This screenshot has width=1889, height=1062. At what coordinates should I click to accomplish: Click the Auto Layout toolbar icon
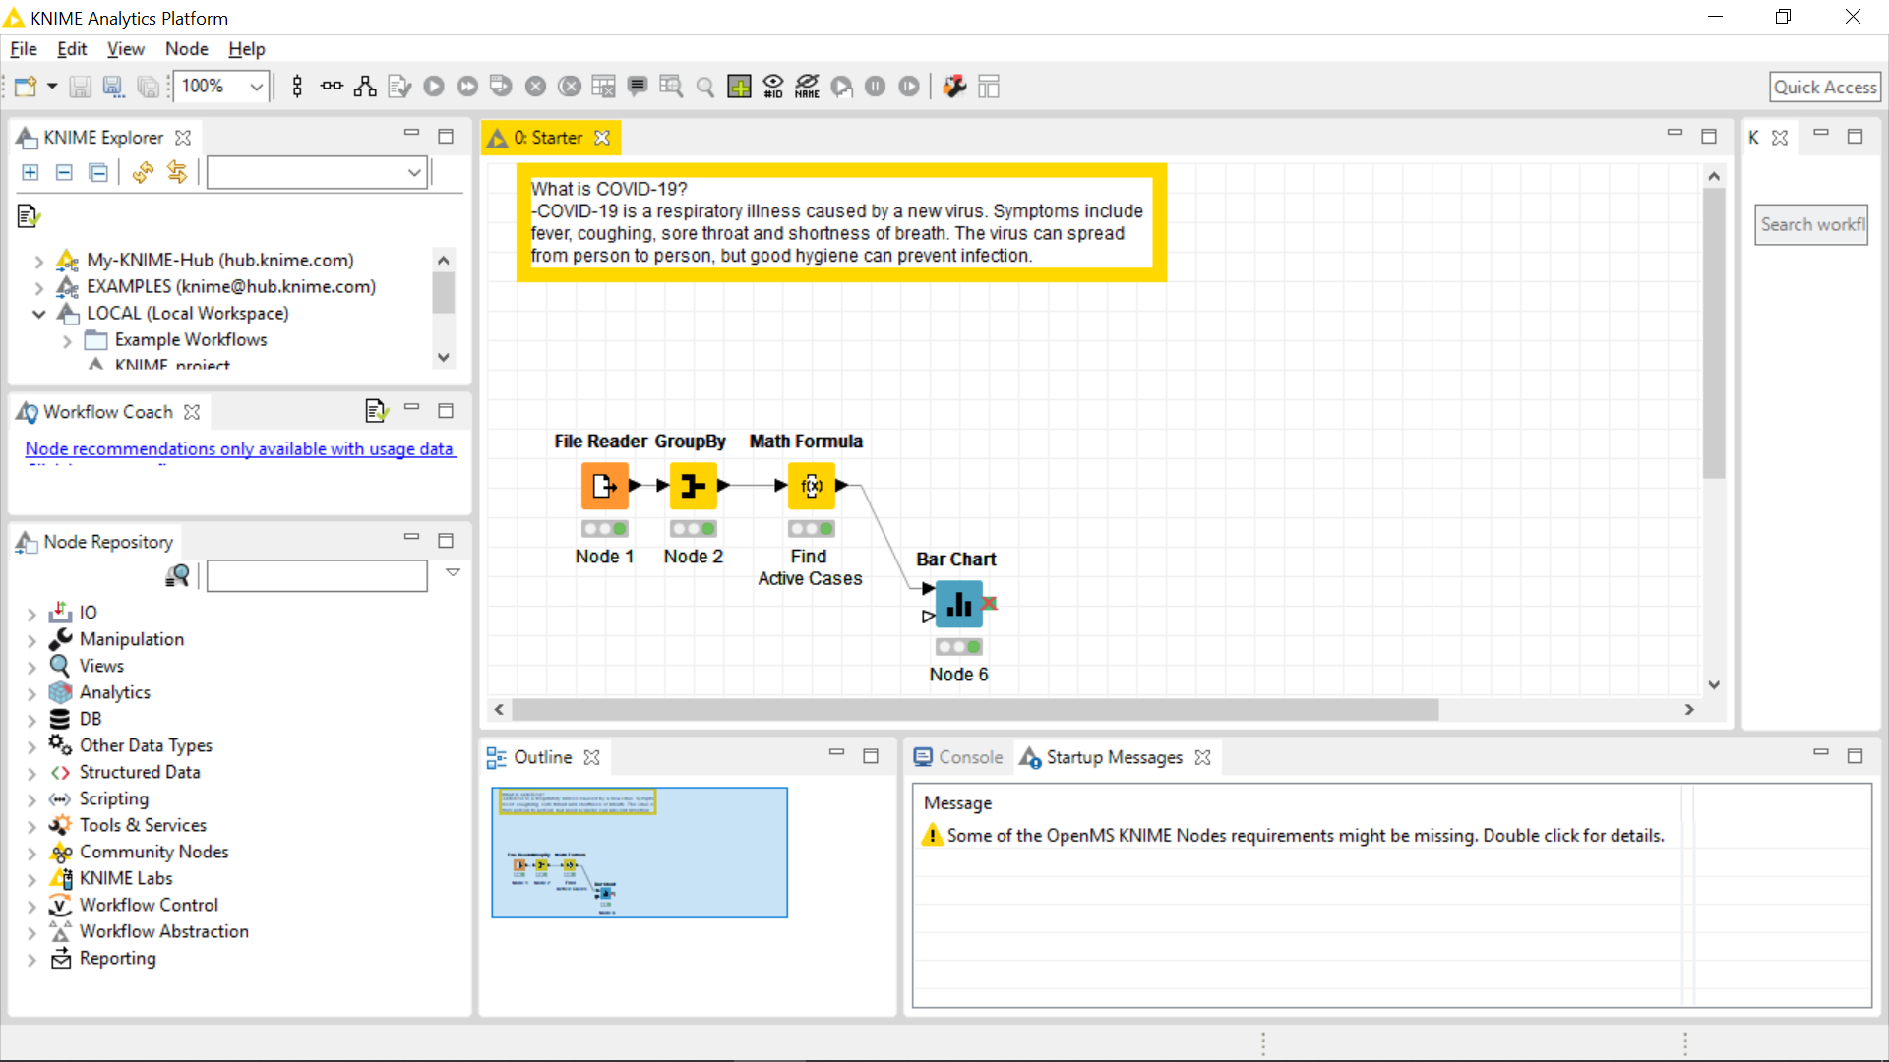point(365,87)
